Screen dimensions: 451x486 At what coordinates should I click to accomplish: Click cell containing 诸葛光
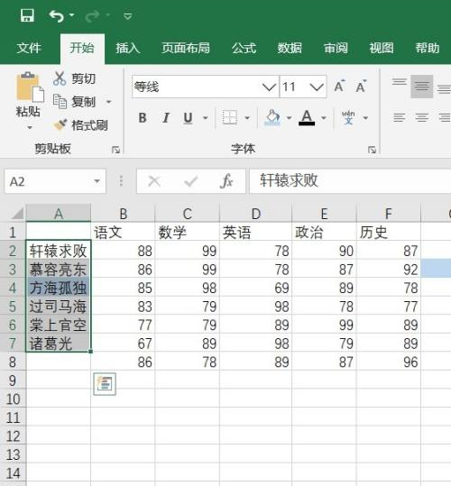(59, 344)
